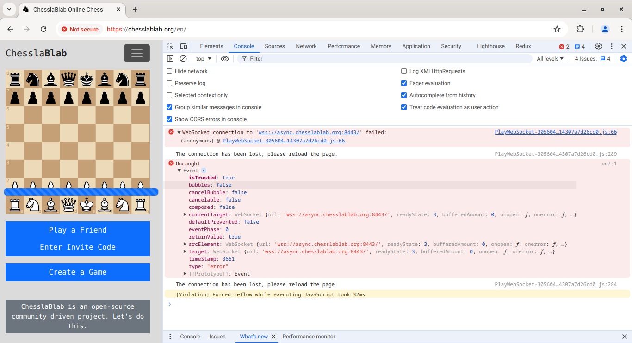This screenshot has height=343, width=632.
Task: Click Play a Friend button
Action: 78,230
